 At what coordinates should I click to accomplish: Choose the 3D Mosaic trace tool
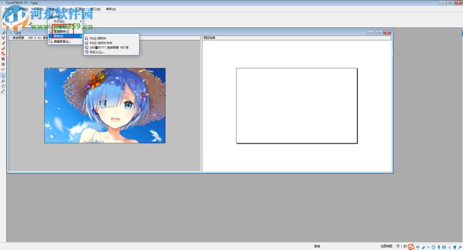[3, 59]
